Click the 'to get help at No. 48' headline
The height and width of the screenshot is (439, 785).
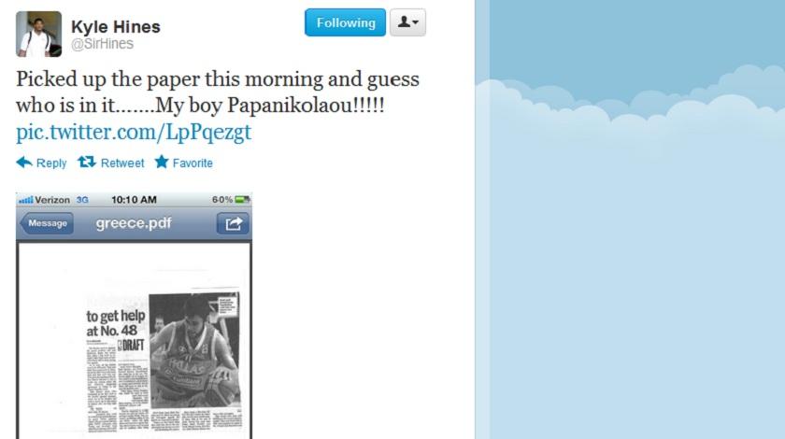[116, 323]
